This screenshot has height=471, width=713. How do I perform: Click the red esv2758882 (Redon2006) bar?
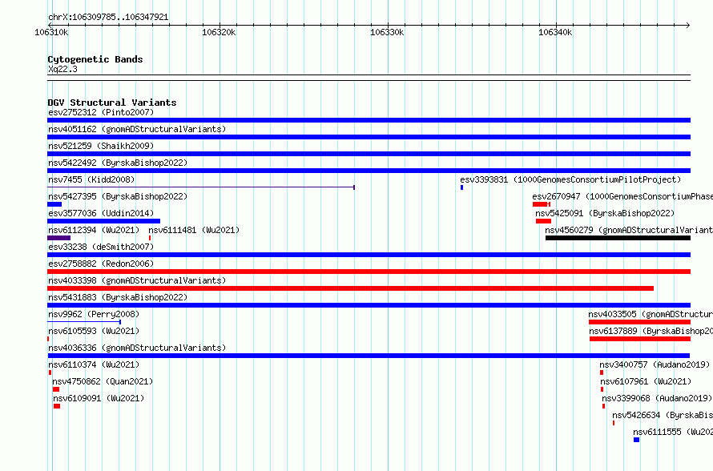369,272
